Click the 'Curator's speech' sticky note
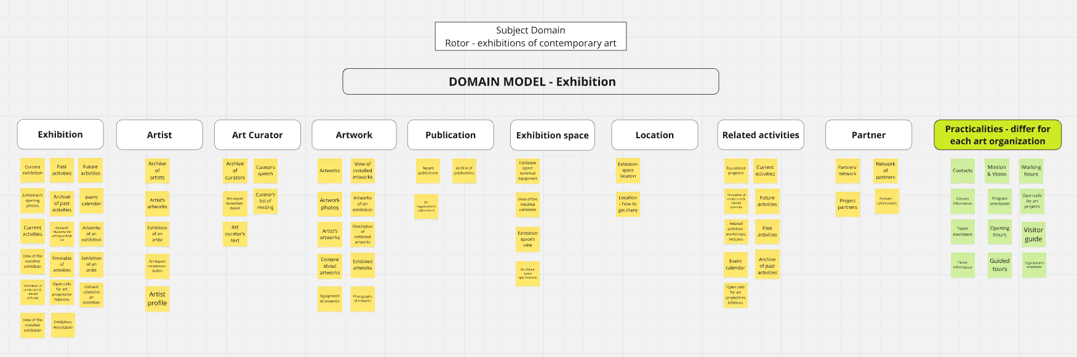1077x357 pixels. 265,171
